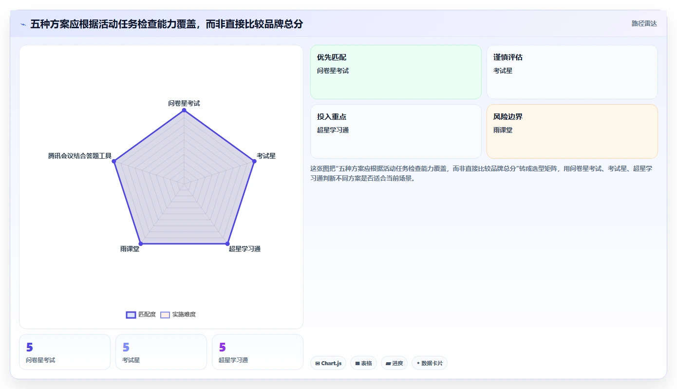Image resolution: width=677 pixels, height=389 pixels.
Task: Select the 表格 tag
Action: [x=363, y=363]
